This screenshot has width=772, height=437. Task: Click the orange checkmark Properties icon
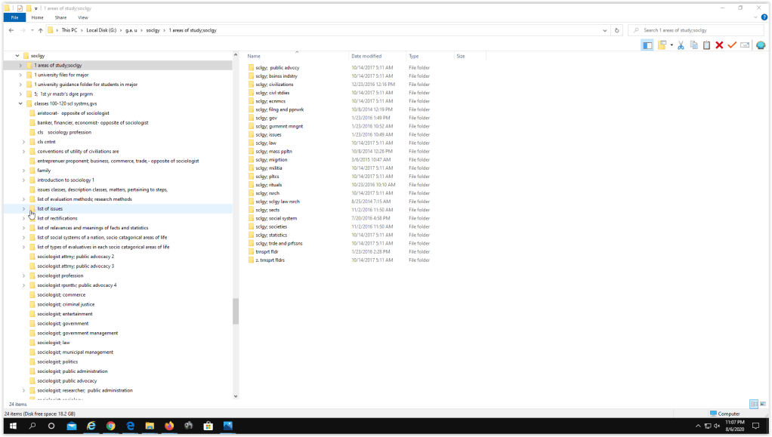[x=732, y=45]
